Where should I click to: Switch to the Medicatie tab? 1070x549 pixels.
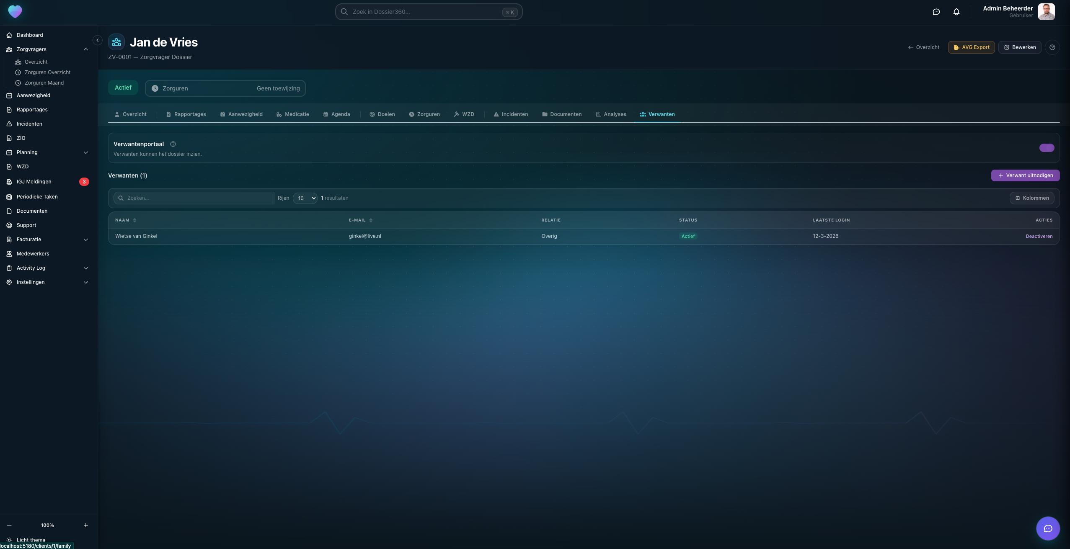(292, 114)
